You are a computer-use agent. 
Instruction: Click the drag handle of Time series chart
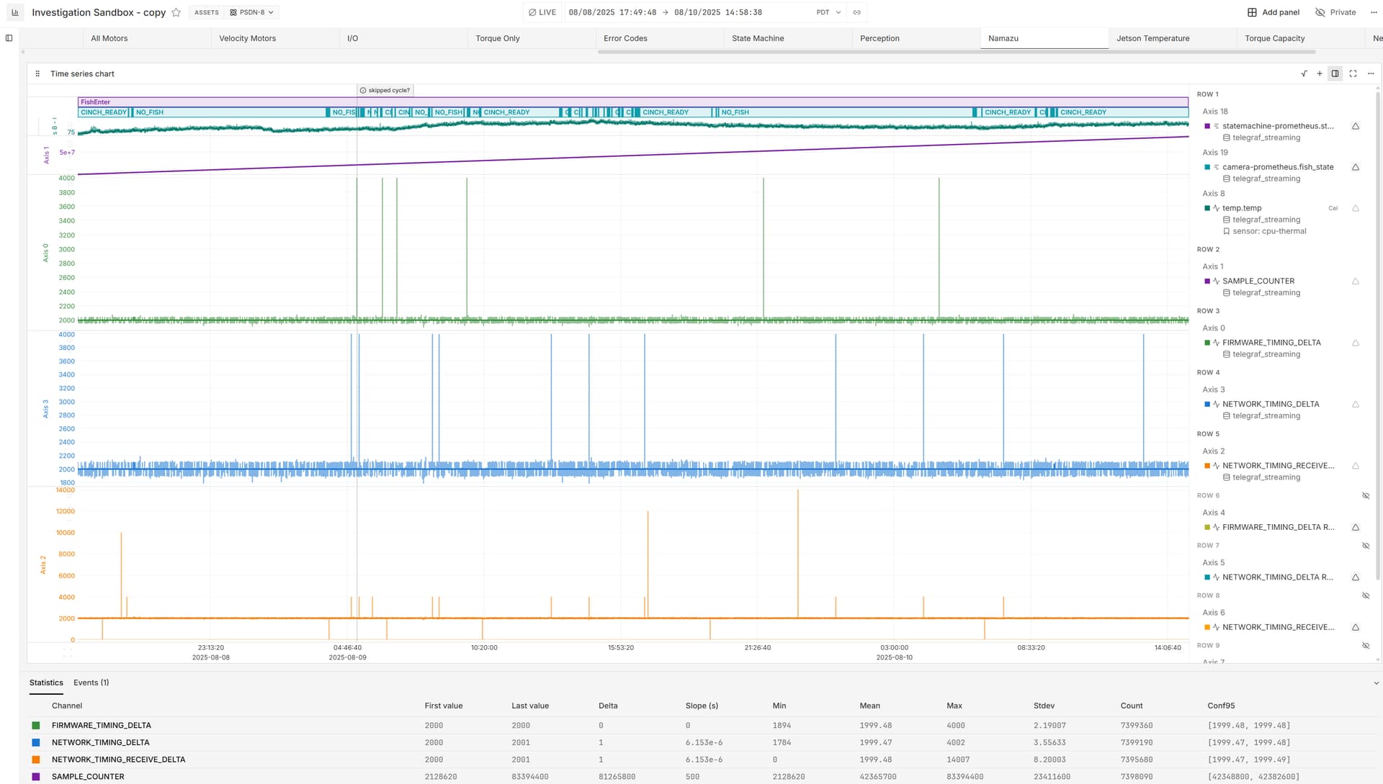point(37,73)
